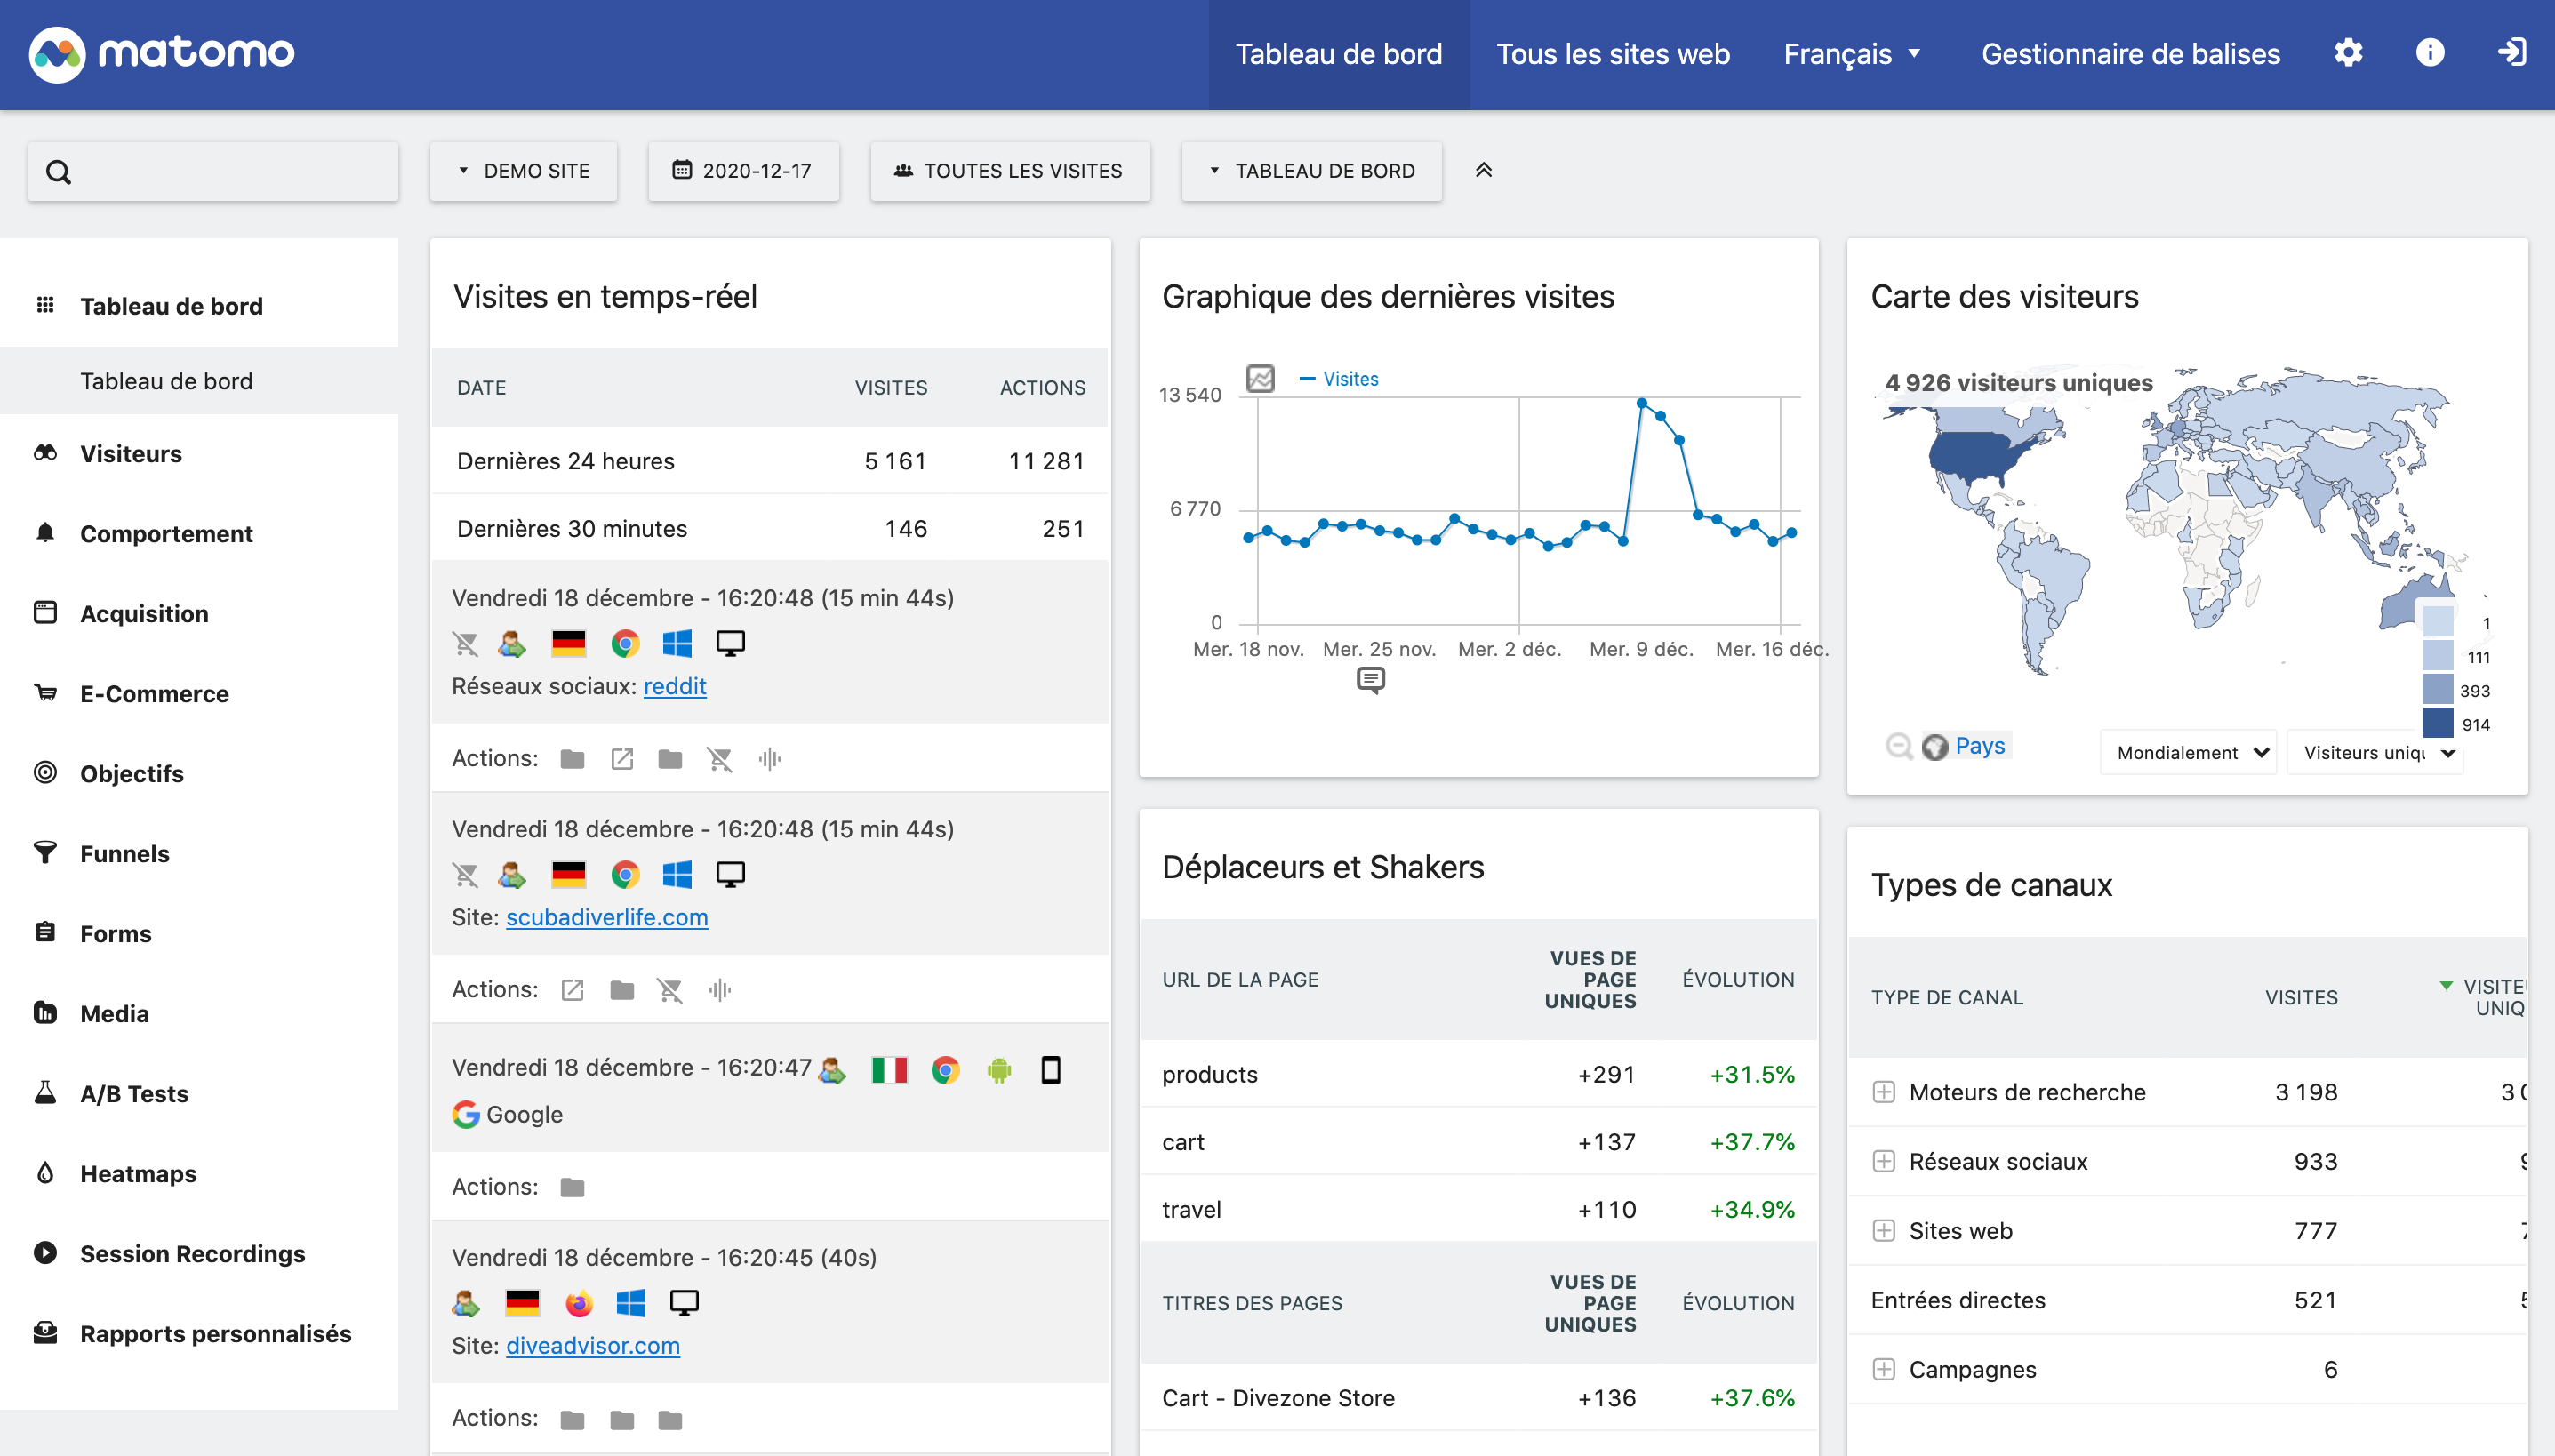Viewport: 2555px width, 1456px height.
Task: Click in the search input field
Action: click(213, 172)
